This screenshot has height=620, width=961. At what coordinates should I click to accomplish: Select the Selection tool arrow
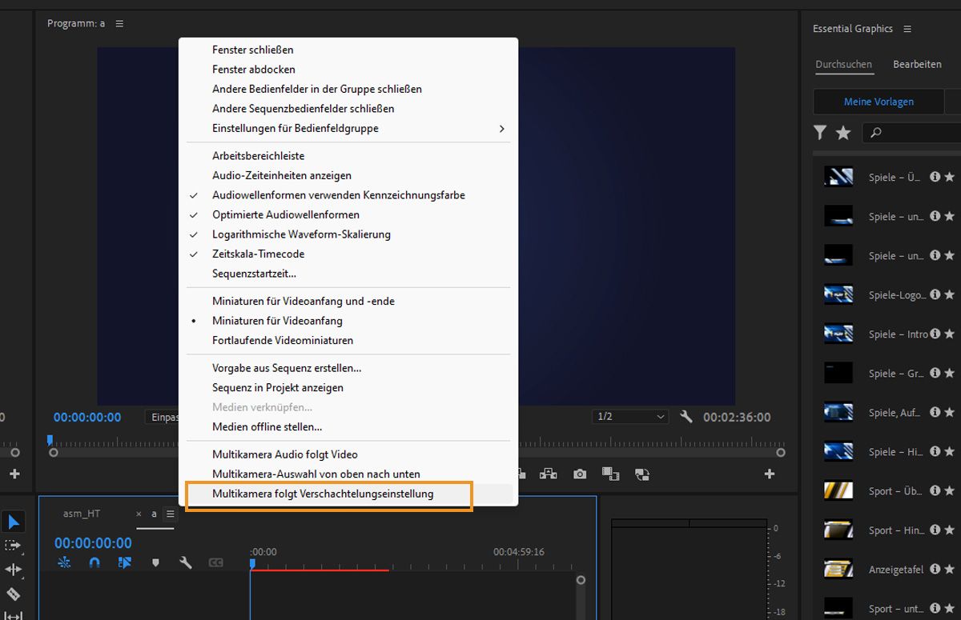click(x=14, y=522)
